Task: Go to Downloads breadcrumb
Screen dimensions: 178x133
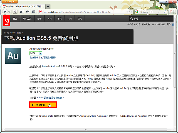Action: tap(16, 33)
